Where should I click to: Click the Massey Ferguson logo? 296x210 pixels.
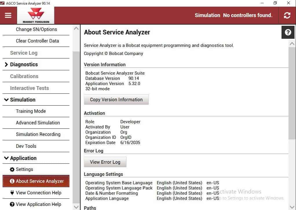[x=36, y=14]
